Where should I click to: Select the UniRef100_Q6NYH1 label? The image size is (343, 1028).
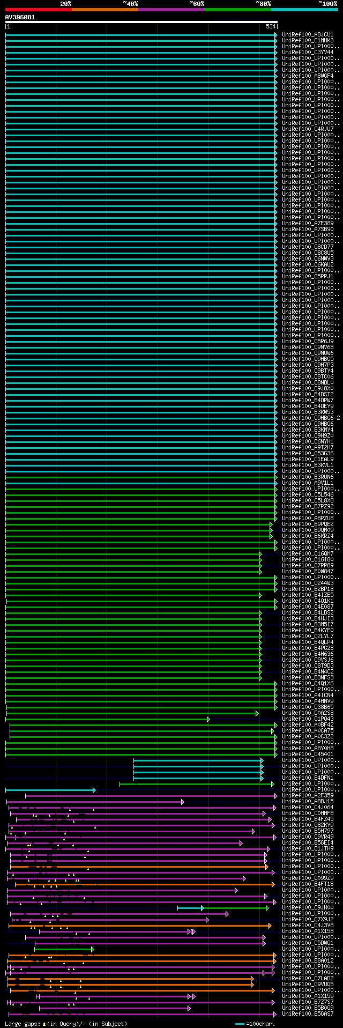308,441
